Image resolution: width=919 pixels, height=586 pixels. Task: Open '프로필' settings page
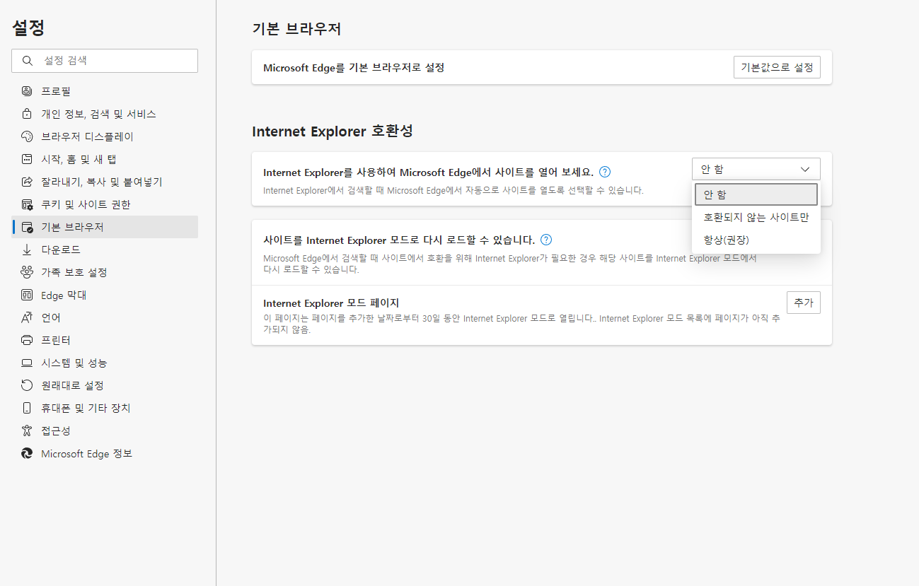105,91
